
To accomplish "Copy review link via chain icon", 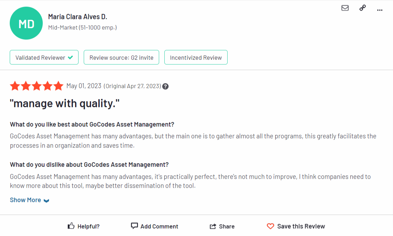I will (x=362, y=8).
